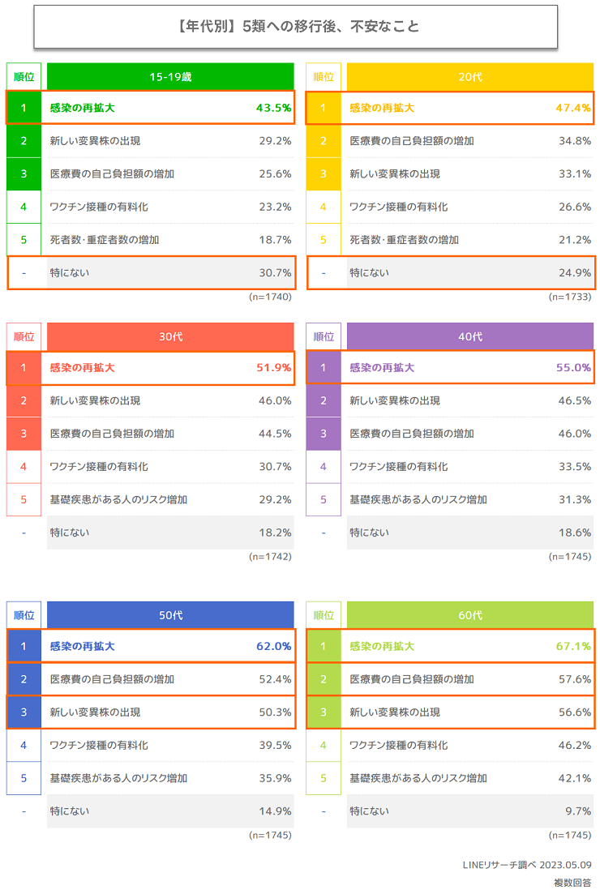The width and height of the screenshot is (600, 894).
Task: Select the blue 50代 header bar
Action: point(170,615)
